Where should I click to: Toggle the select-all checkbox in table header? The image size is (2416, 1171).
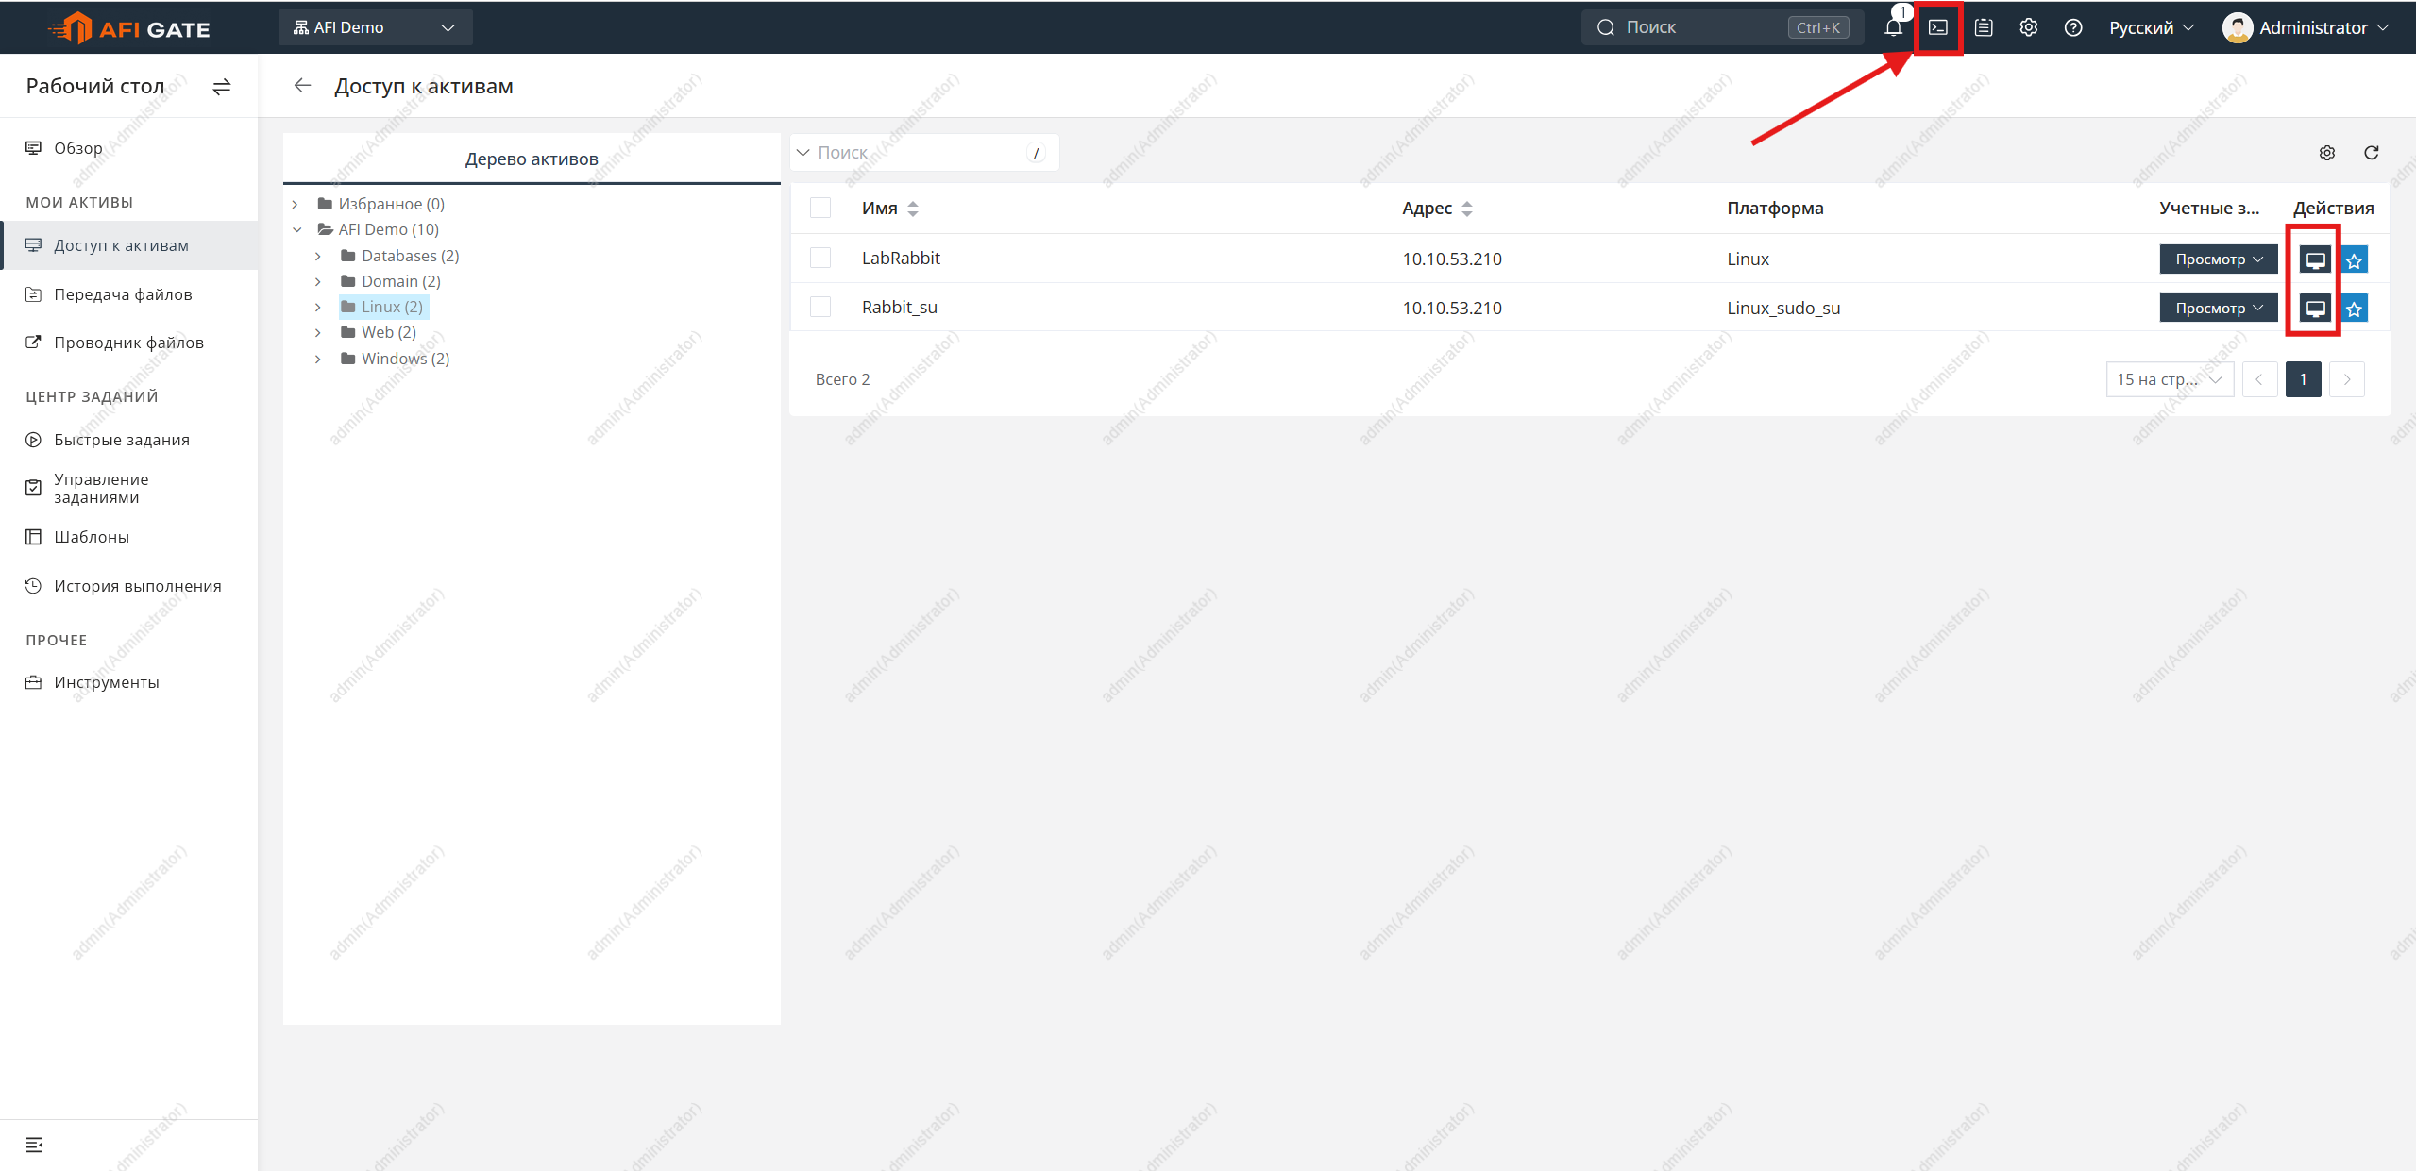click(x=820, y=208)
